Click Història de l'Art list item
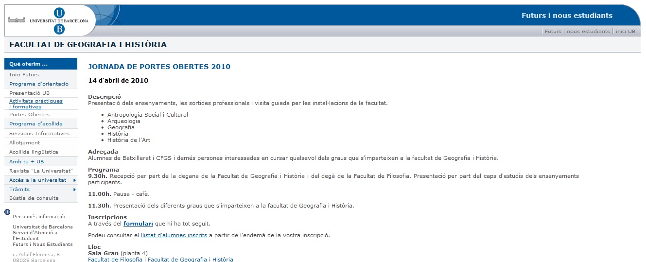This screenshot has height=262, width=646. pyautogui.click(x=129, y=140)
